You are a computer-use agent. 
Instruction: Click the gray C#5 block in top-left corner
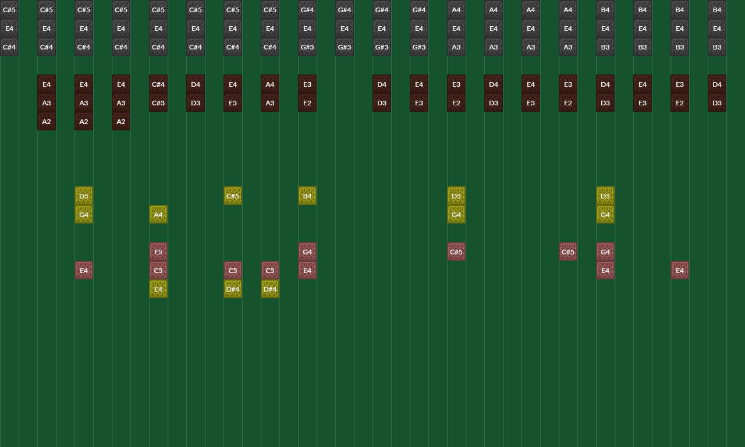9,10
